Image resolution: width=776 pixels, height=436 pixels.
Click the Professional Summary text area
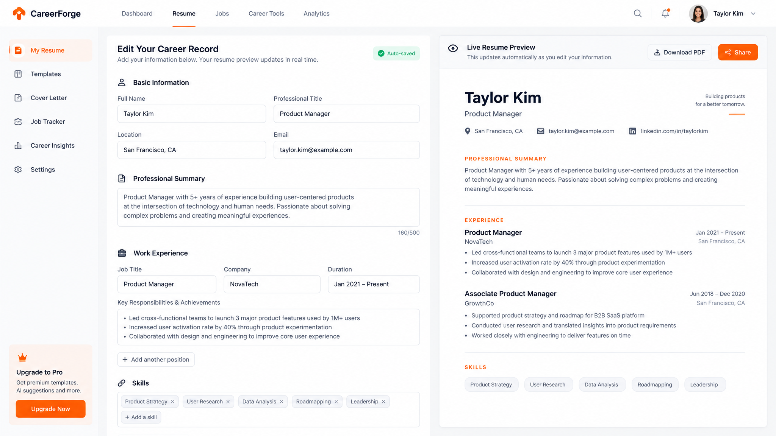(x=268, y=207)
